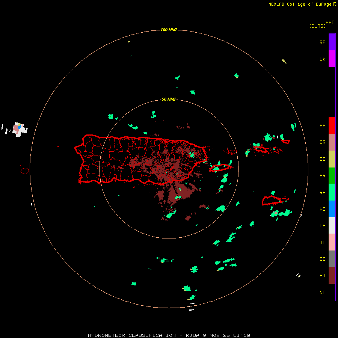Click the RF legend label

pos(322,42)
